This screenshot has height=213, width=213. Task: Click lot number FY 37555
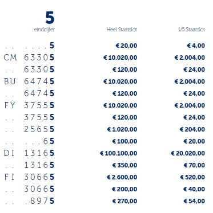click(29, 105)
